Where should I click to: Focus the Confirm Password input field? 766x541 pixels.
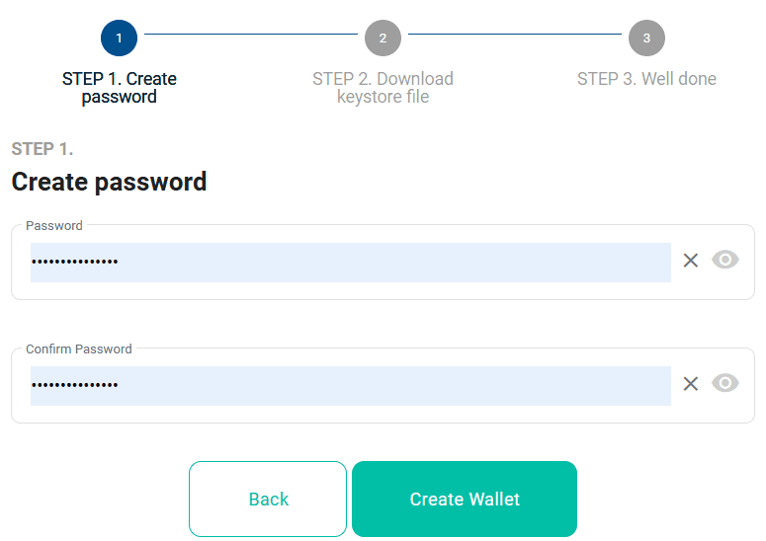[x=350, y=386]
